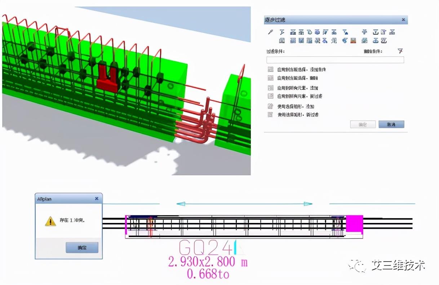439x285 pixels.
Task: Choose the last 'use selection rectangle' option
Action: [293, 115]
